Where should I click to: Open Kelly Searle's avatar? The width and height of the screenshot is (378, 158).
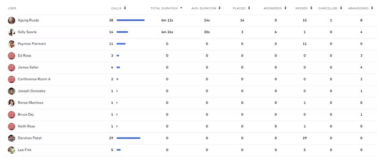click(x=11, y=32)
